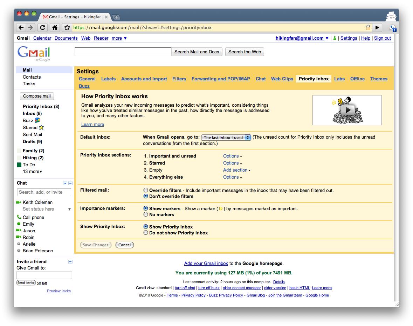Click inside the Search Mail input field

click(123, 52)
